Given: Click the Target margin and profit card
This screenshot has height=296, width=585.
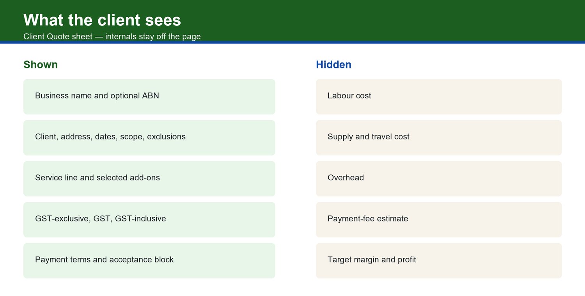Looking at the screenshot, I should point(439,261).
